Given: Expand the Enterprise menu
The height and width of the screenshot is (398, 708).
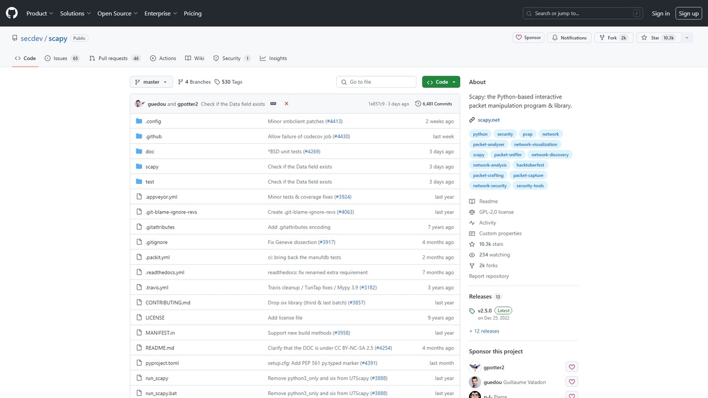Looking at the screenshot, I should tap(161, 13).
